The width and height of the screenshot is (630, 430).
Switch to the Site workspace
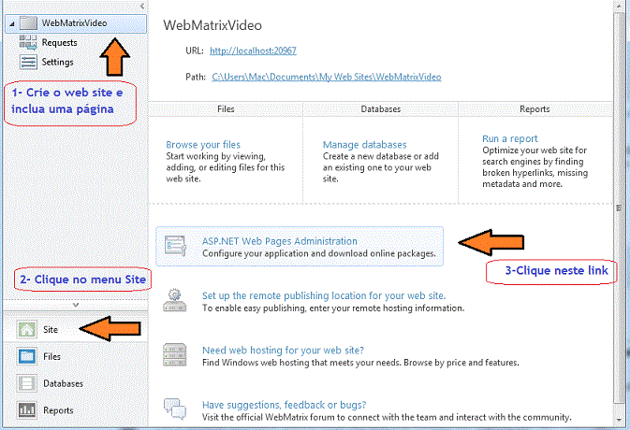pos(76,329)
